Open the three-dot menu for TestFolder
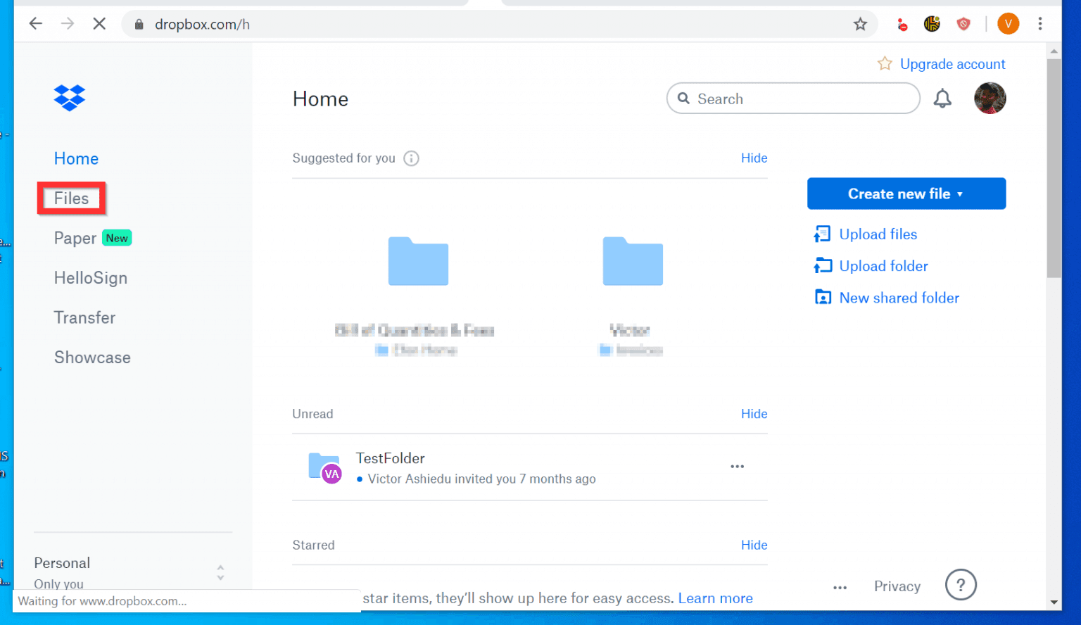Image resolution: width=1081 pixels, height=625 pixels. click(x=737, y=467)
